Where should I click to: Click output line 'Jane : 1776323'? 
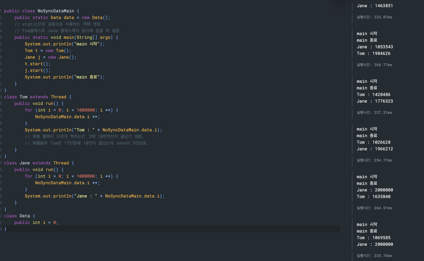[375, 101]
